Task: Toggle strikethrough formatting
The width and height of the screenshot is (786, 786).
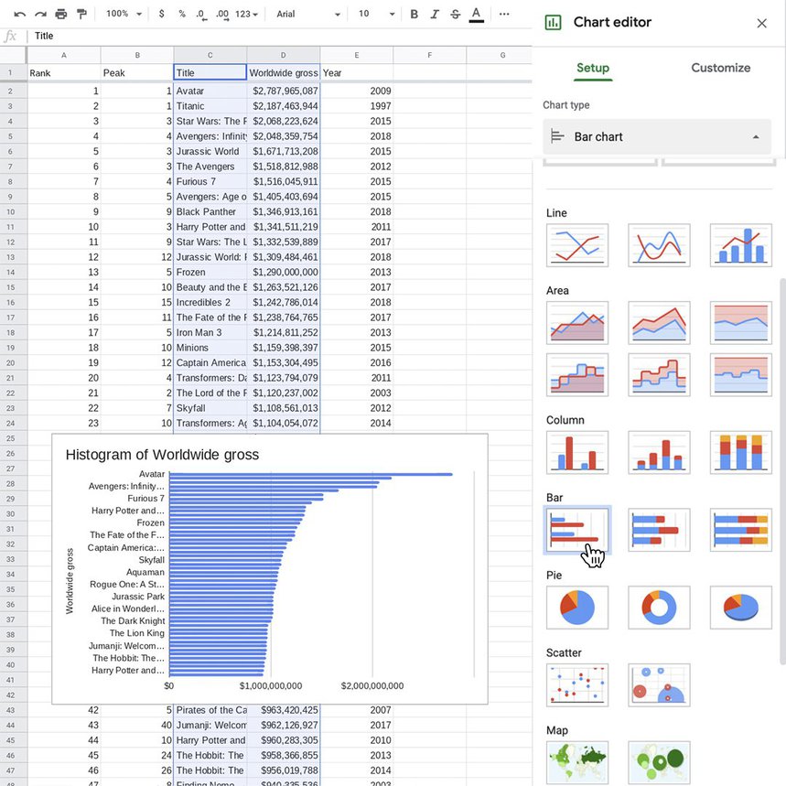Action: coord(455,14)
